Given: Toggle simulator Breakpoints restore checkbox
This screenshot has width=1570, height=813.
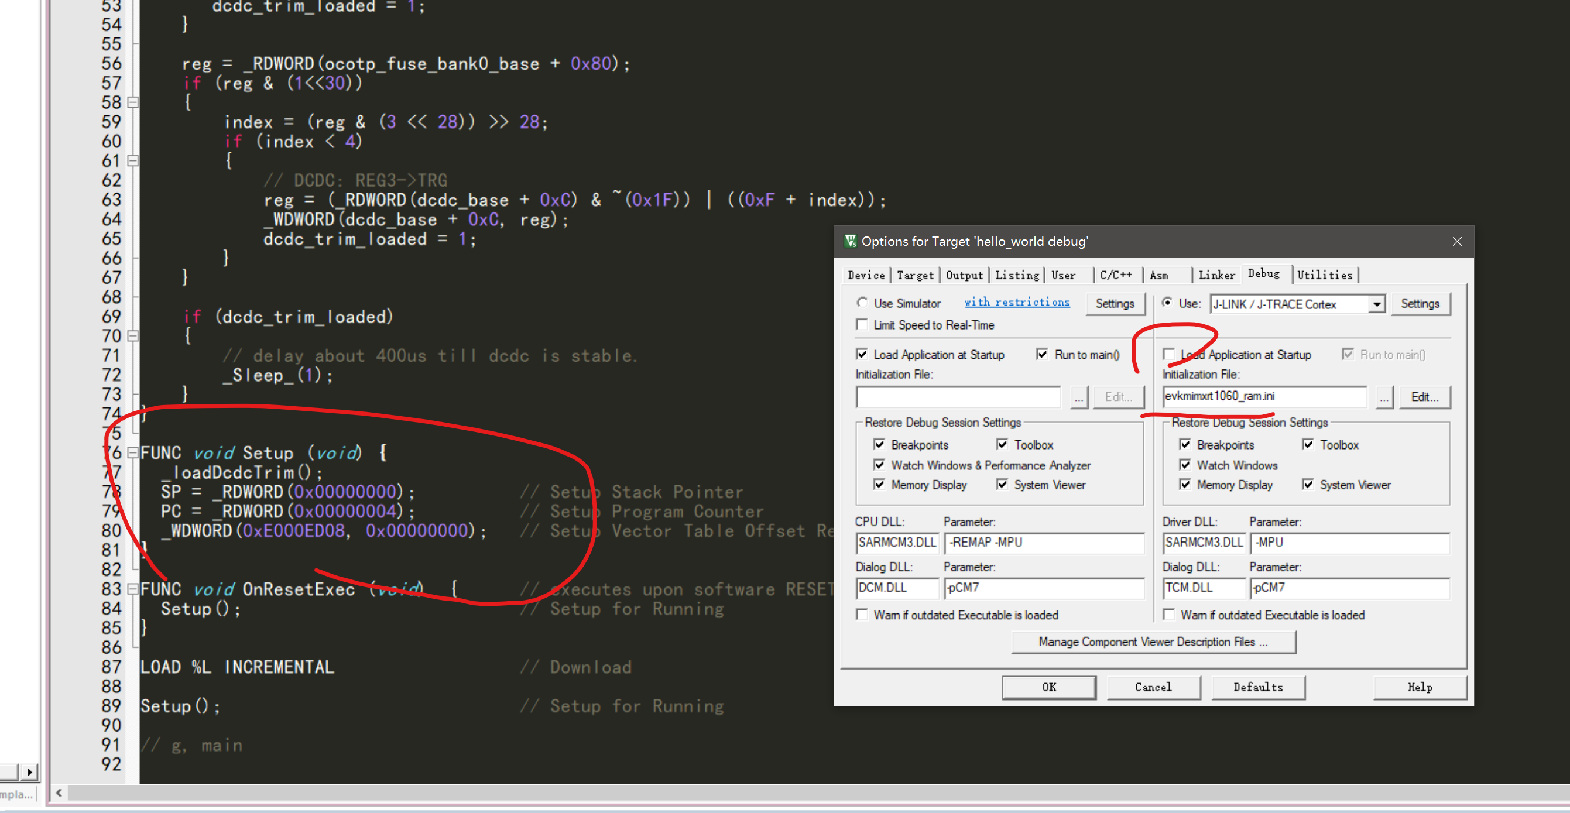Looking at the screenshot, I should point(879,445).
